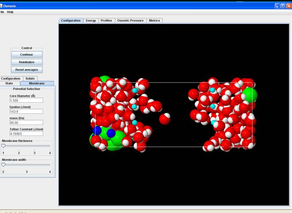This screenshot has width=292, height=213.
Task: Open the Help menu
Action: [x=10, y=12]
